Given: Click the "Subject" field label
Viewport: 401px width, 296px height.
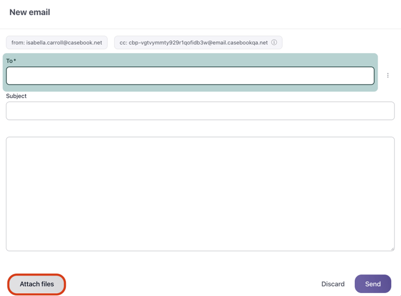Looking at the screenshot, I should [16, 96].
